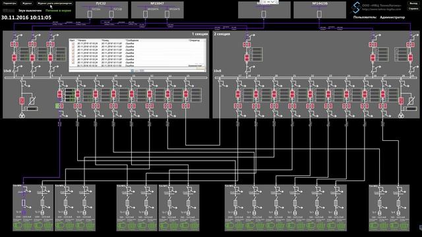Click the 10кВ label in section 1
Screen dimensions: 422x237
click(x=7, y=71)
